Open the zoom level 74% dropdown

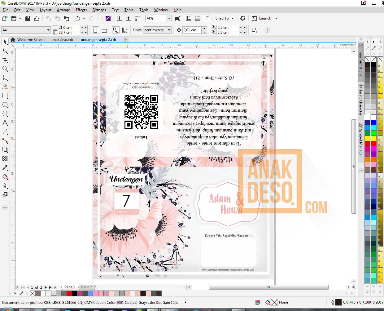pos(169,18)
